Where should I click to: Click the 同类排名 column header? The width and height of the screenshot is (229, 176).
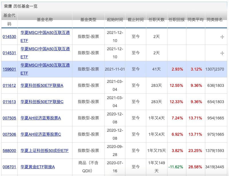[x=214, y=20]
